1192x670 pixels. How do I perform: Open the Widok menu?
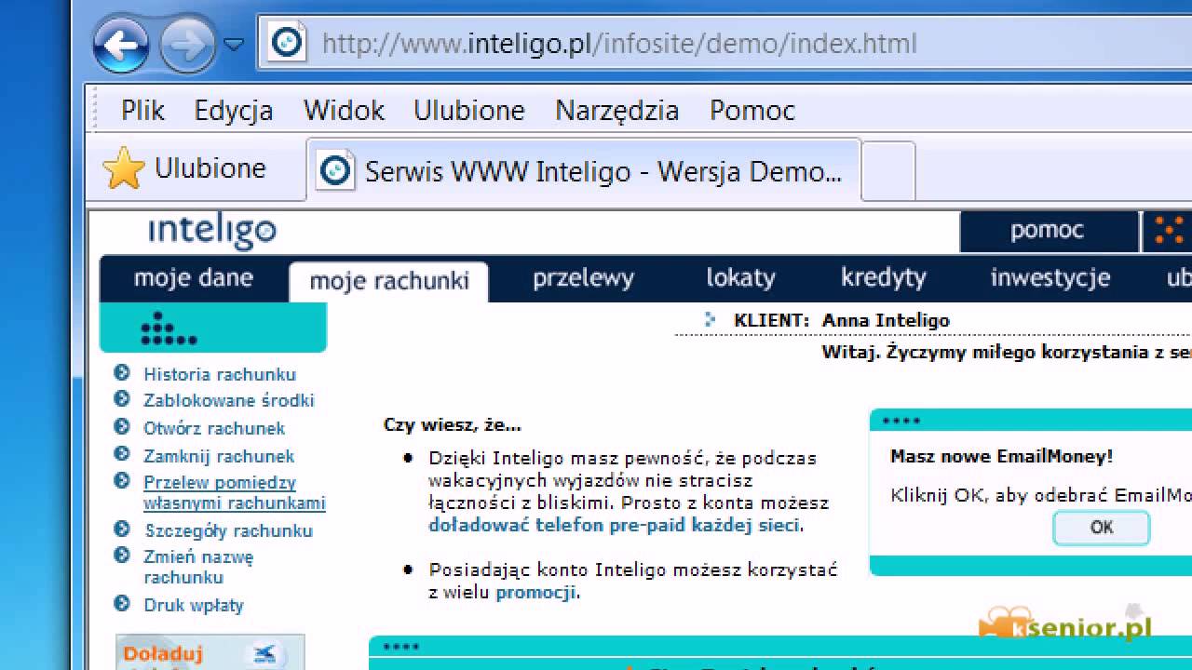(344, 110)
